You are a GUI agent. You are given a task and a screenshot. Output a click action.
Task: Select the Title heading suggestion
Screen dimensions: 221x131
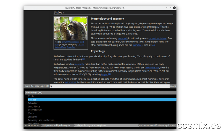pos(31,96)
